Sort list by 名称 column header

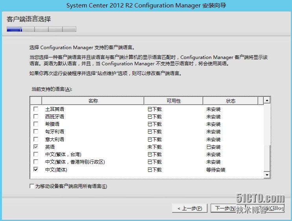coord(93,101)
